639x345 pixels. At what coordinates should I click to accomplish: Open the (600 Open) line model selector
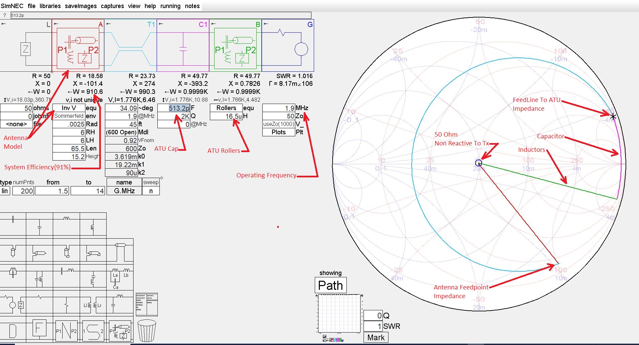click(121, 132)
